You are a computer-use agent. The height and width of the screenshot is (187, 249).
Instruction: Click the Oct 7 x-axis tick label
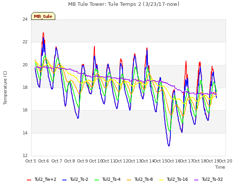57,161
